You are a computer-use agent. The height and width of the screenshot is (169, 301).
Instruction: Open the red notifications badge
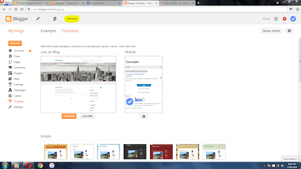pos(285,19)
